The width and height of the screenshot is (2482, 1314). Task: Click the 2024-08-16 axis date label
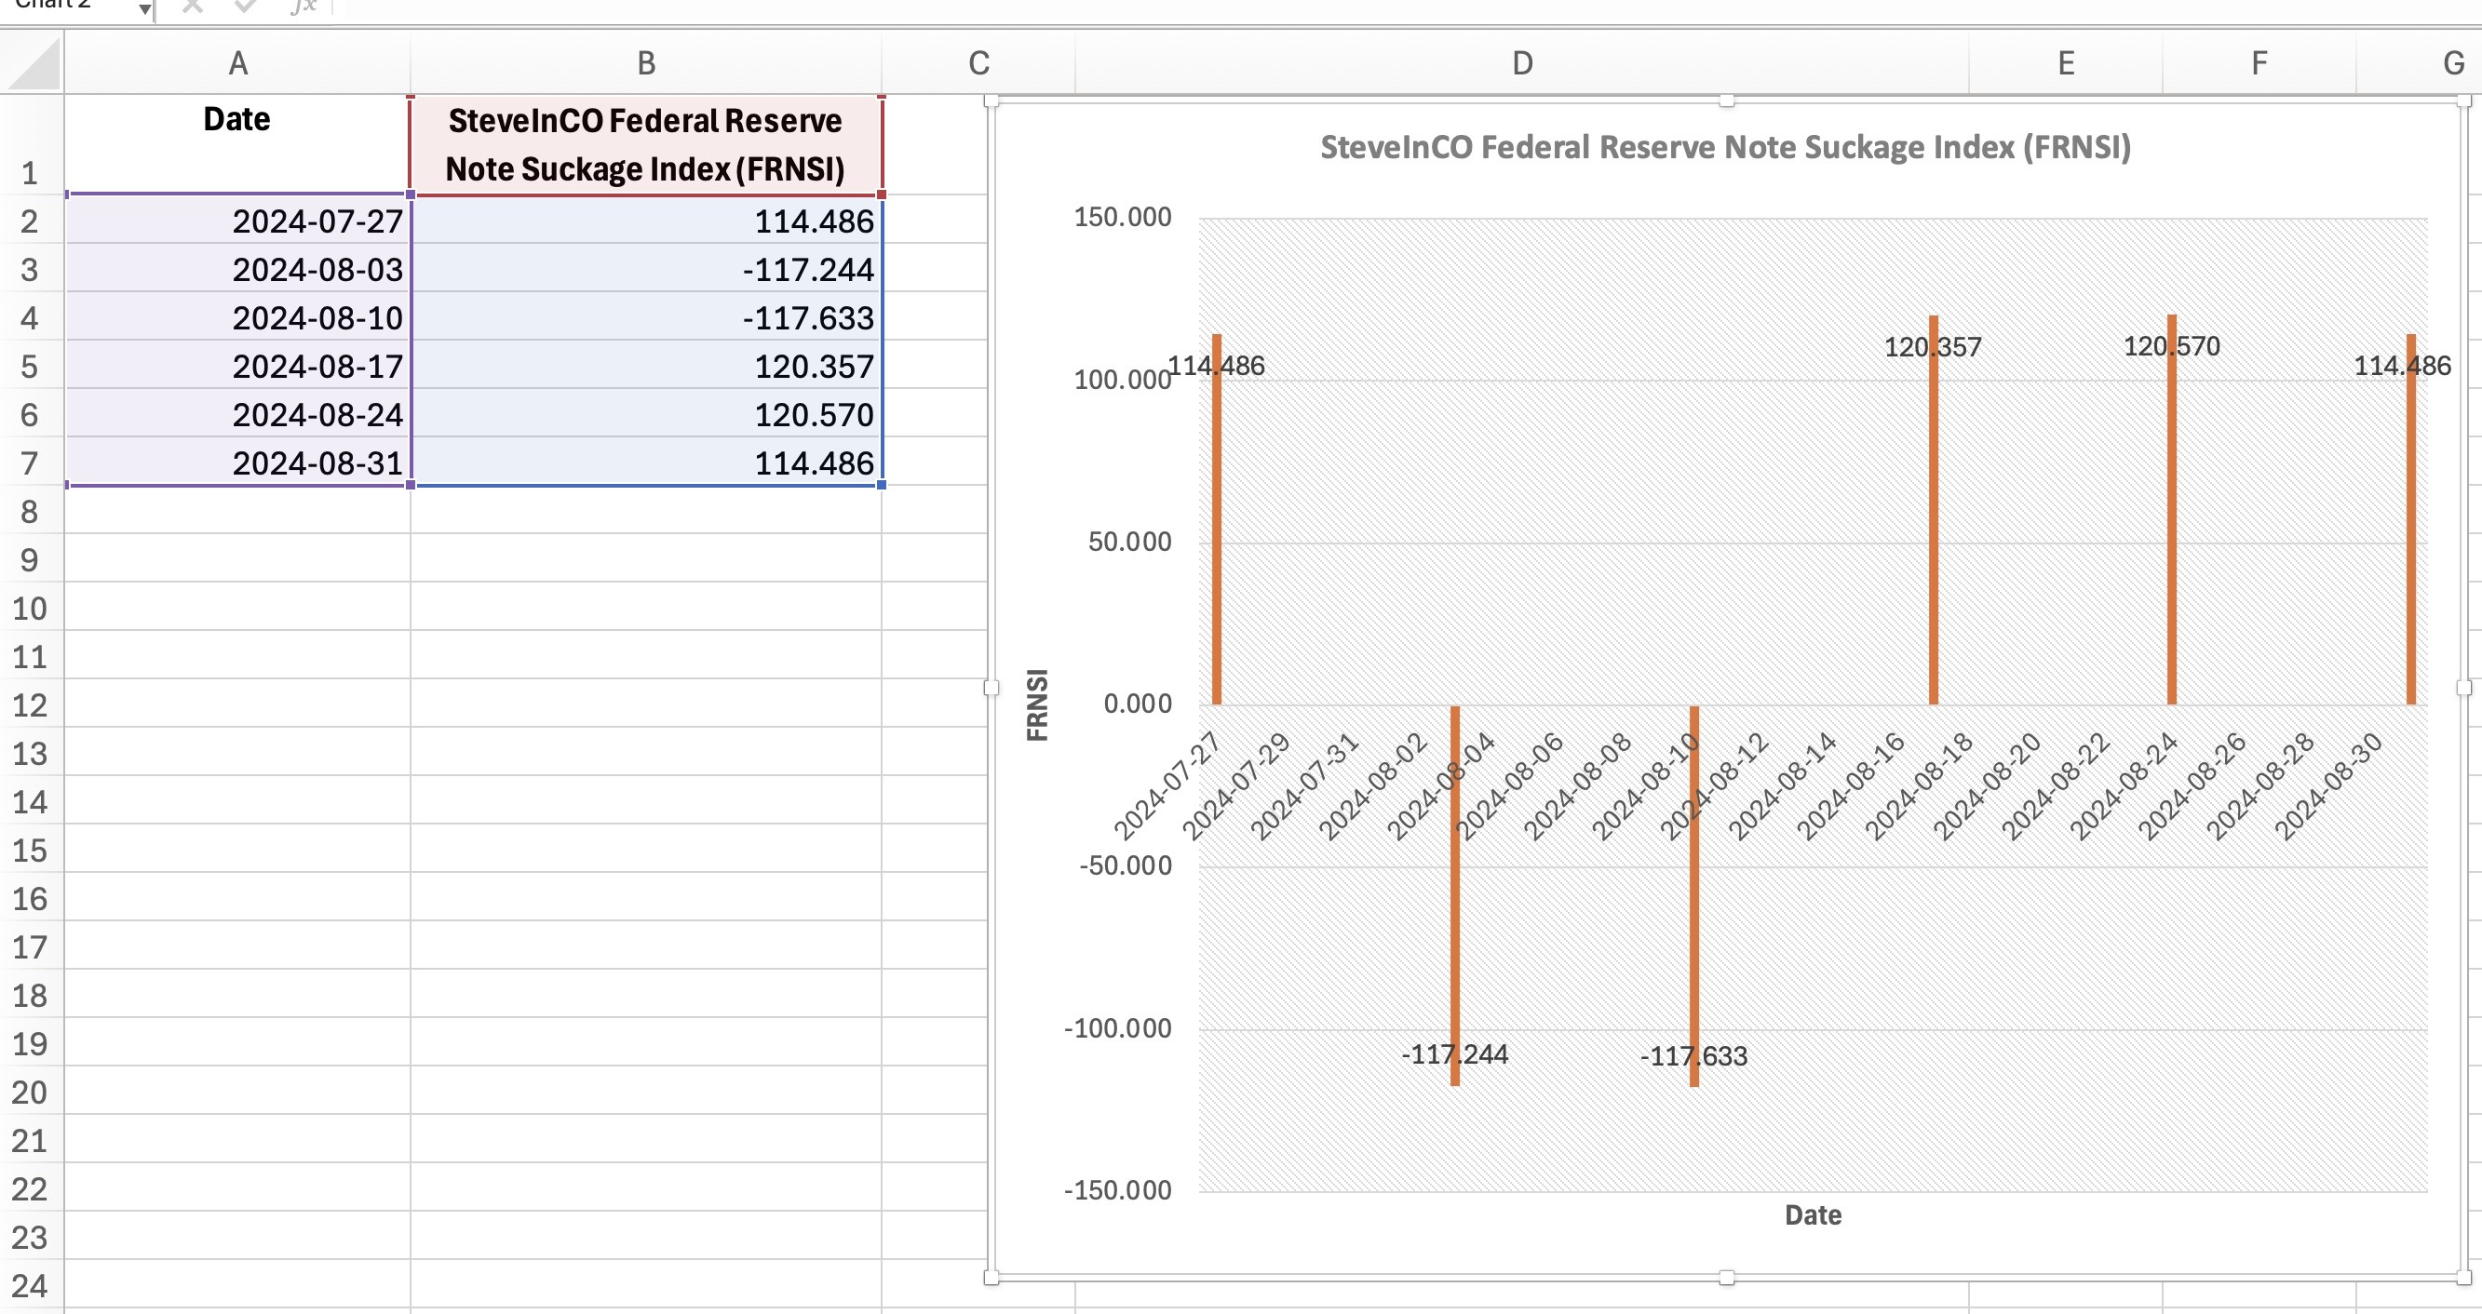coord(1850,785)
